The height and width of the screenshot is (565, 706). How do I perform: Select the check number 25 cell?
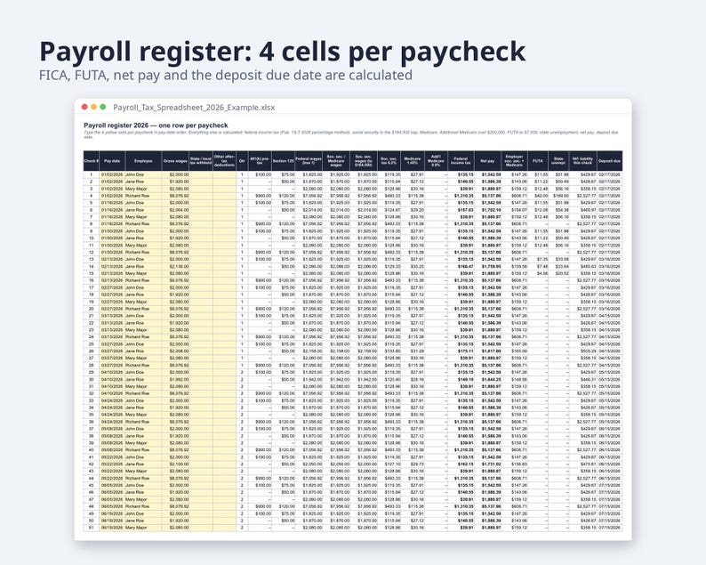(x=91, y=343)
